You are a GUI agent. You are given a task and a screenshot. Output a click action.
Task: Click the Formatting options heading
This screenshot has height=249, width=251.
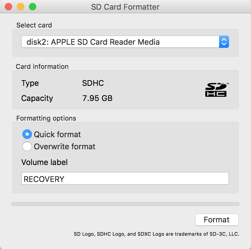46,118
